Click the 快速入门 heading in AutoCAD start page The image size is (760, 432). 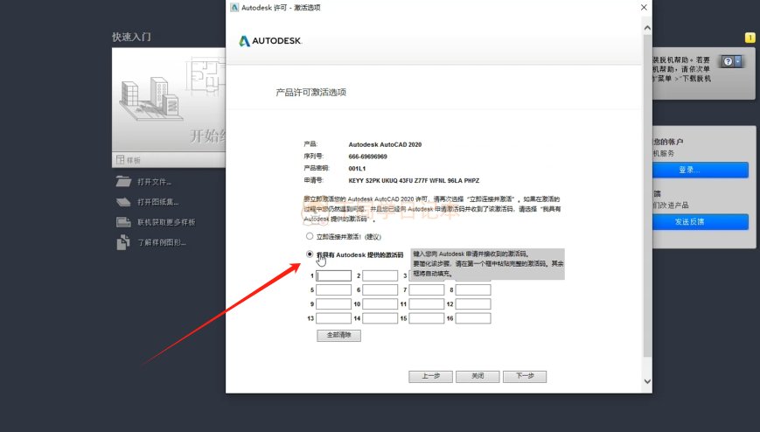[x=131, y=37]
